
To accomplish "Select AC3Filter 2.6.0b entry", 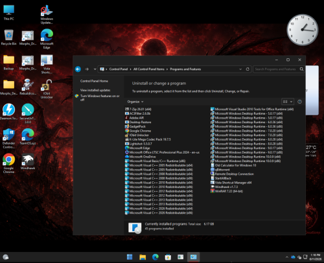I will click(x=138, y=113).
